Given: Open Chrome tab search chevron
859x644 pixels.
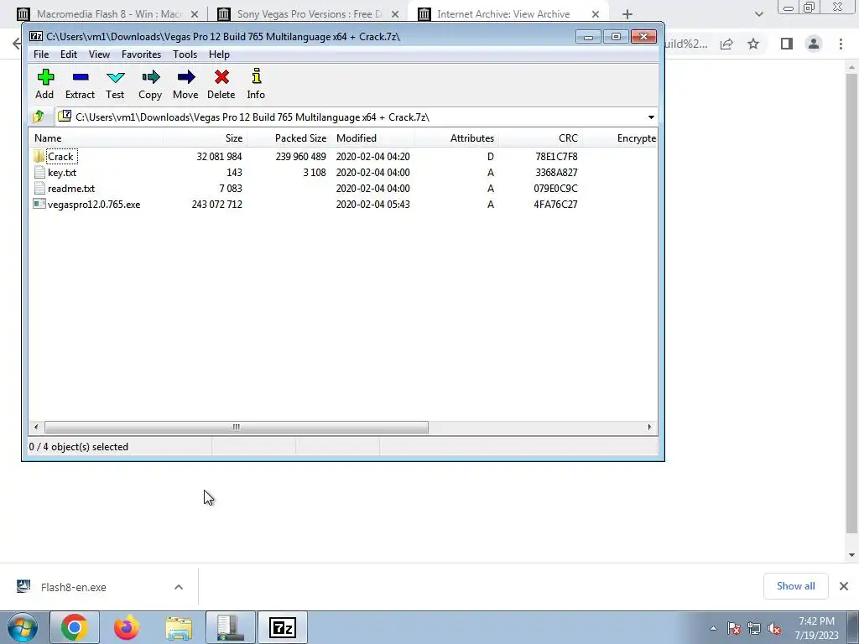Looking at the screenshot, I should coord(758,14).
